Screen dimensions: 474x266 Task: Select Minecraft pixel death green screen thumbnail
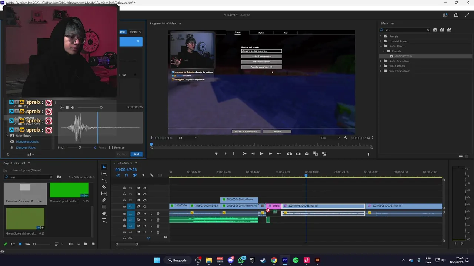coord(69,190)
